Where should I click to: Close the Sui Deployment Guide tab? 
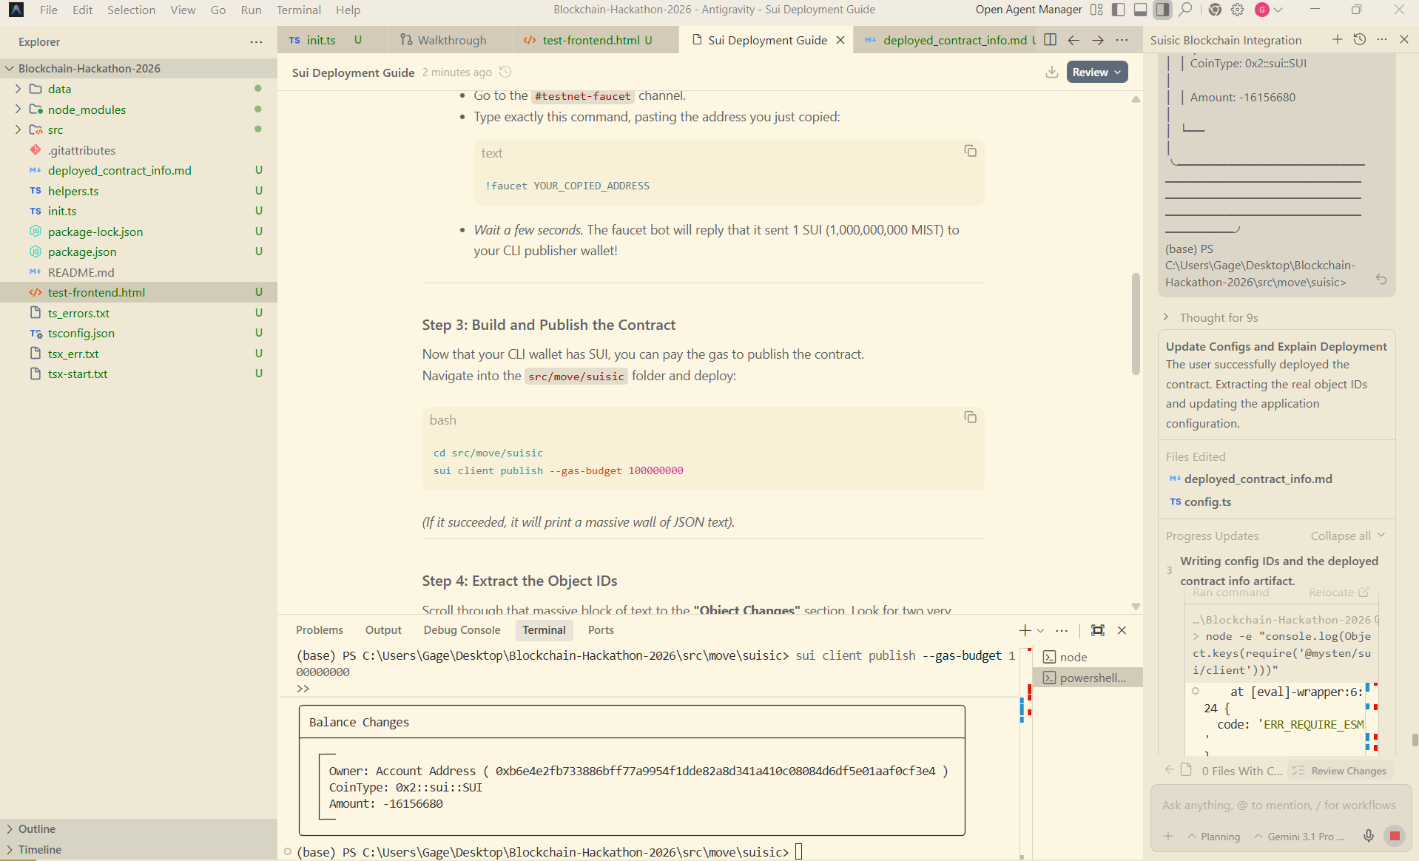click(x=840, y=40)
